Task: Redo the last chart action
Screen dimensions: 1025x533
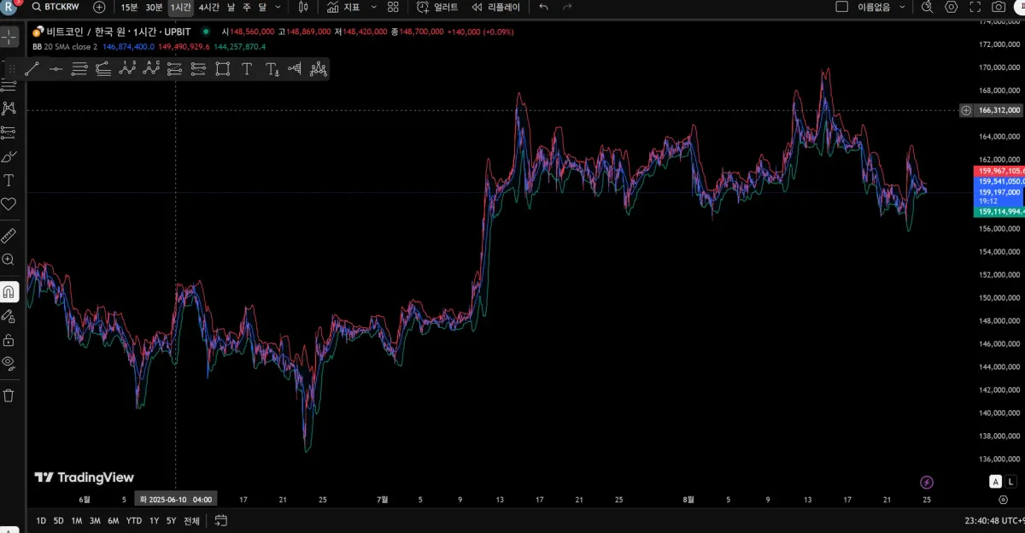Action: (568, 7)
